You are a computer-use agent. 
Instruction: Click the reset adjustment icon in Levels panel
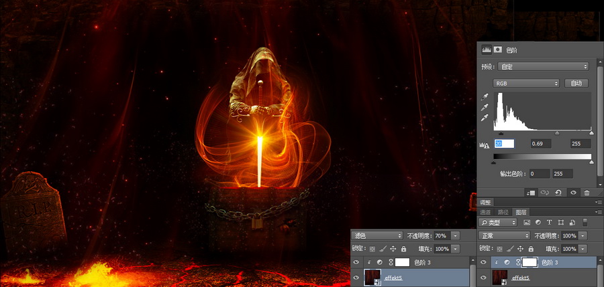pyautogui.click(x=559, y=192)
